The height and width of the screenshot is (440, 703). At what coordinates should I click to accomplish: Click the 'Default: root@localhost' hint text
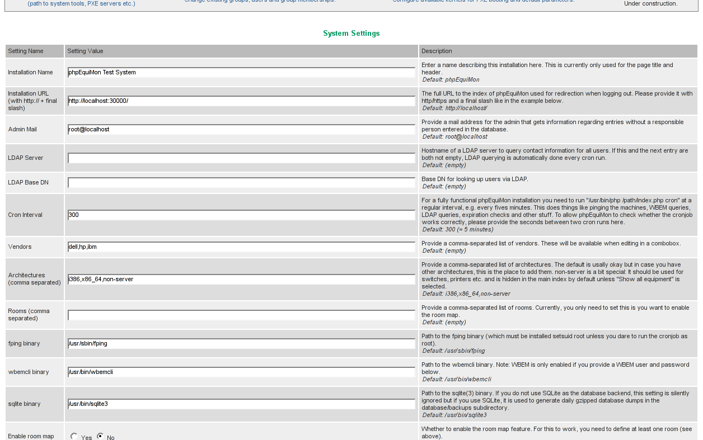tap(454, 136)
